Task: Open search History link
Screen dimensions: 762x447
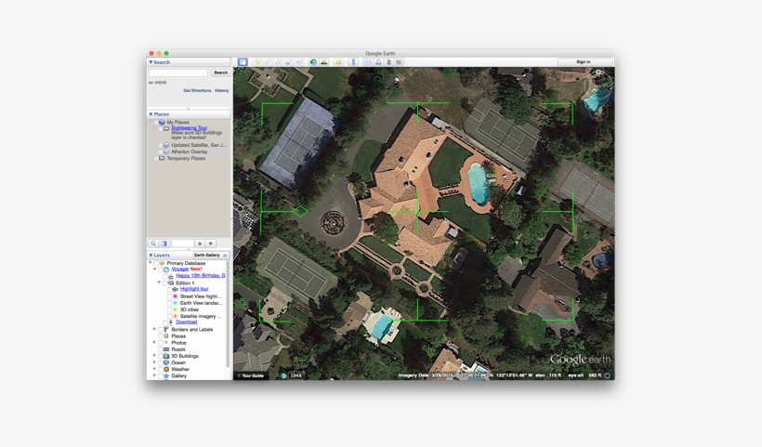Action: click(x=221, y=91)
